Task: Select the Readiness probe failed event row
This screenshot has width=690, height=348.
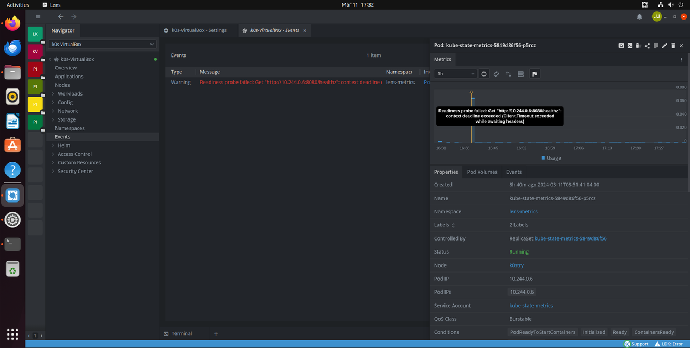Action: (297, 83)
